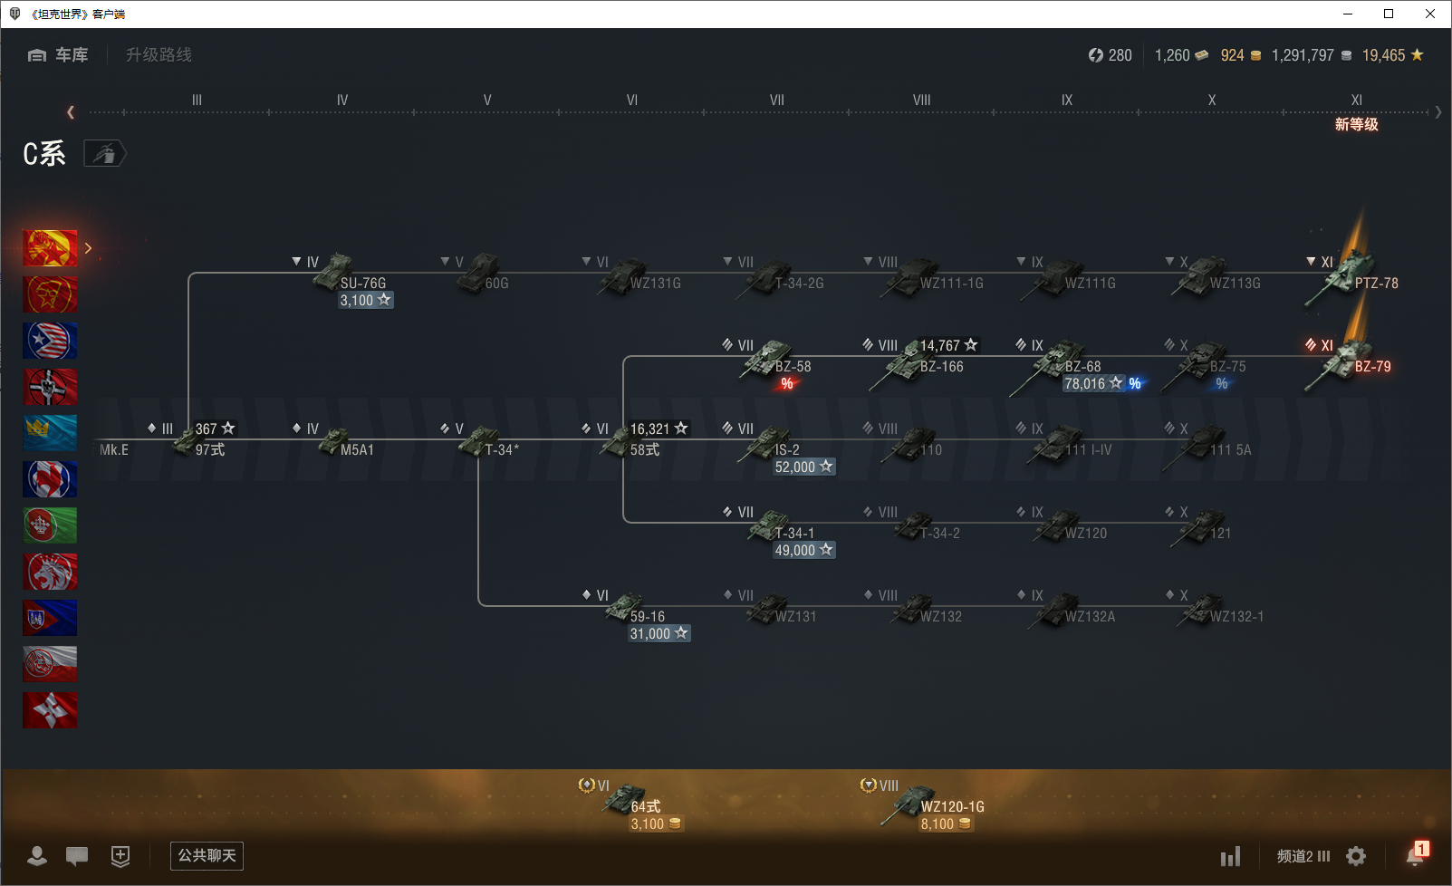Viewport: 1452px width, 886px height.
Task: Select the white-and-red striped nation flag
Action: point(50,664)
